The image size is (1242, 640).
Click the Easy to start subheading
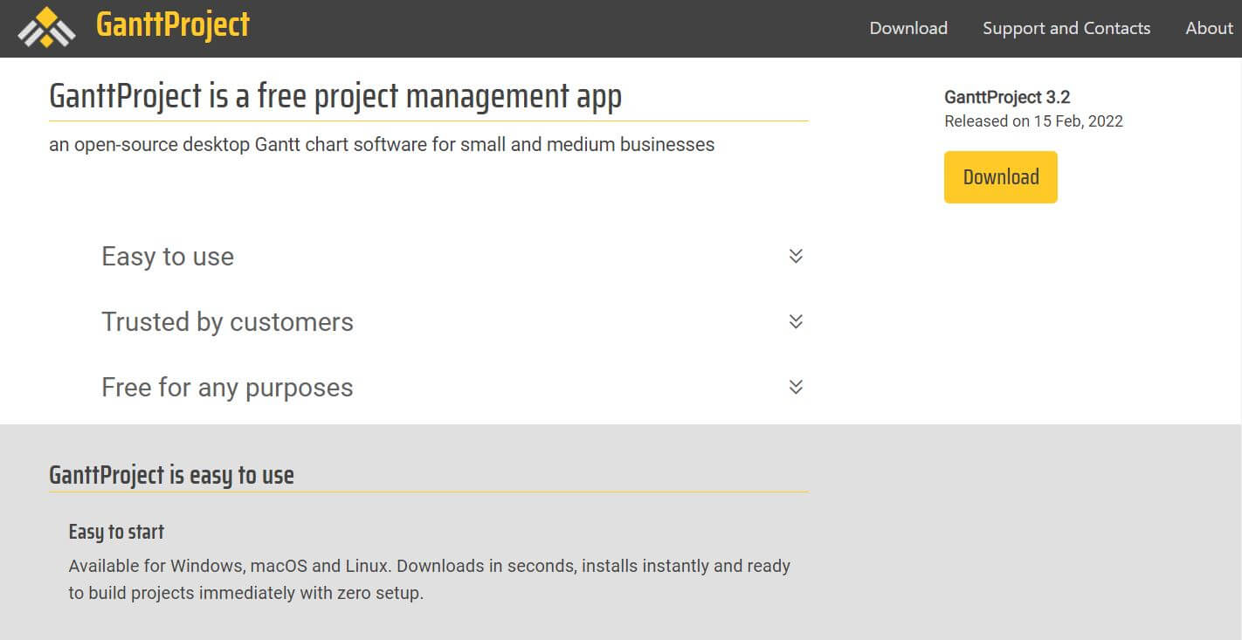pyautogui.click(x=116, y=532)
